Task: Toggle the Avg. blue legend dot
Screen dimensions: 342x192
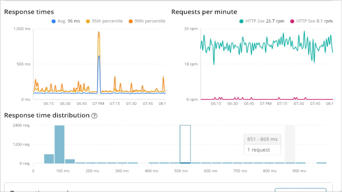Action: point(53,21)
